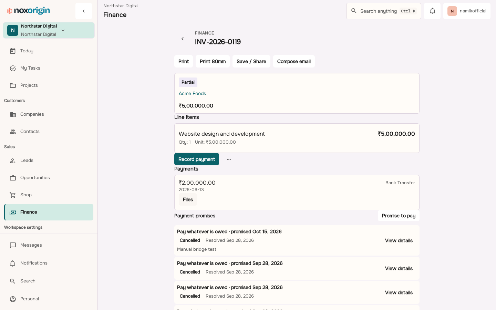Click Compose email
The width and height of the screenshot is (496, 310).
294,61
